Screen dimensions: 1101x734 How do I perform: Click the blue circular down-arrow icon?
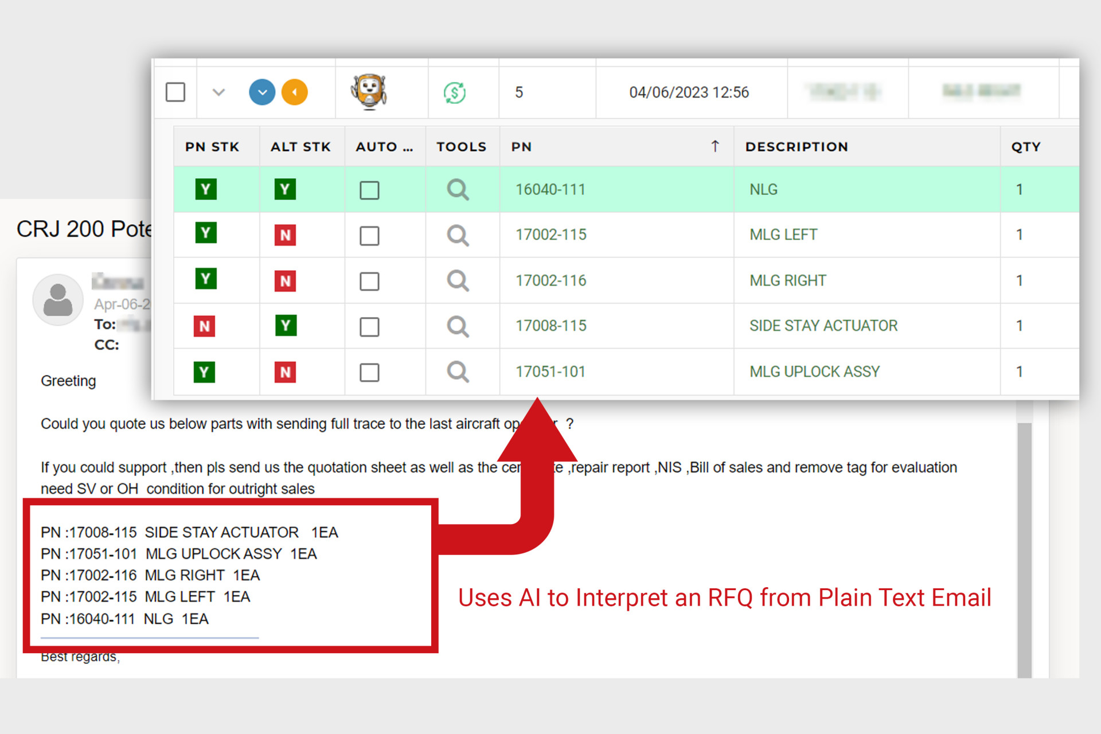point(262,92)
